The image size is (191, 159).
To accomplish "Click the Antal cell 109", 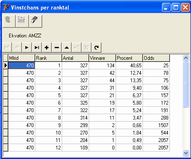I will [x=75, y=147].
